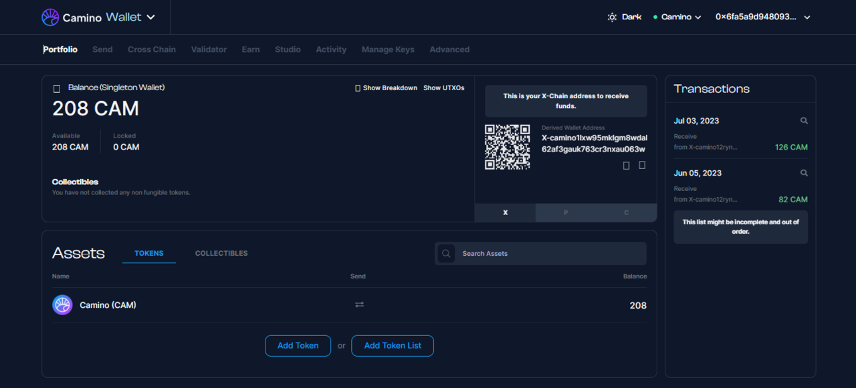Open the Manage Keys tab
The width and height of the screenshot is (856, 388).
388,49
